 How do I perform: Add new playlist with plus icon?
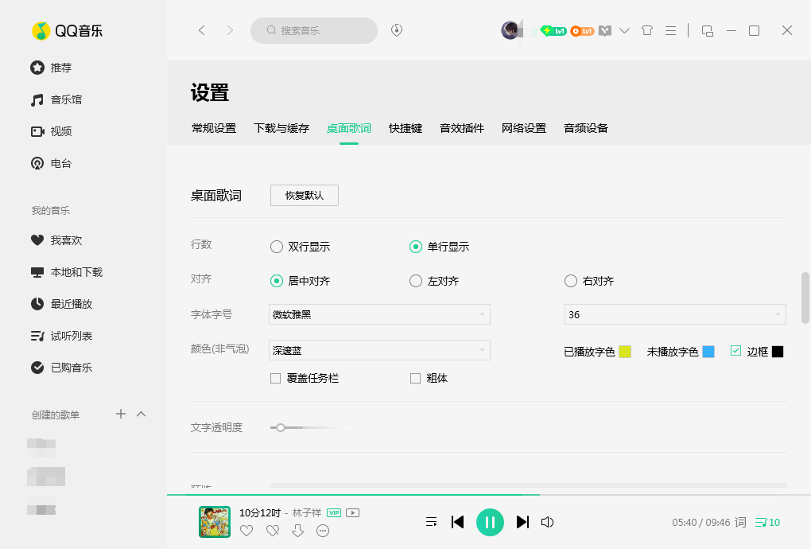(x=121, y=414)
